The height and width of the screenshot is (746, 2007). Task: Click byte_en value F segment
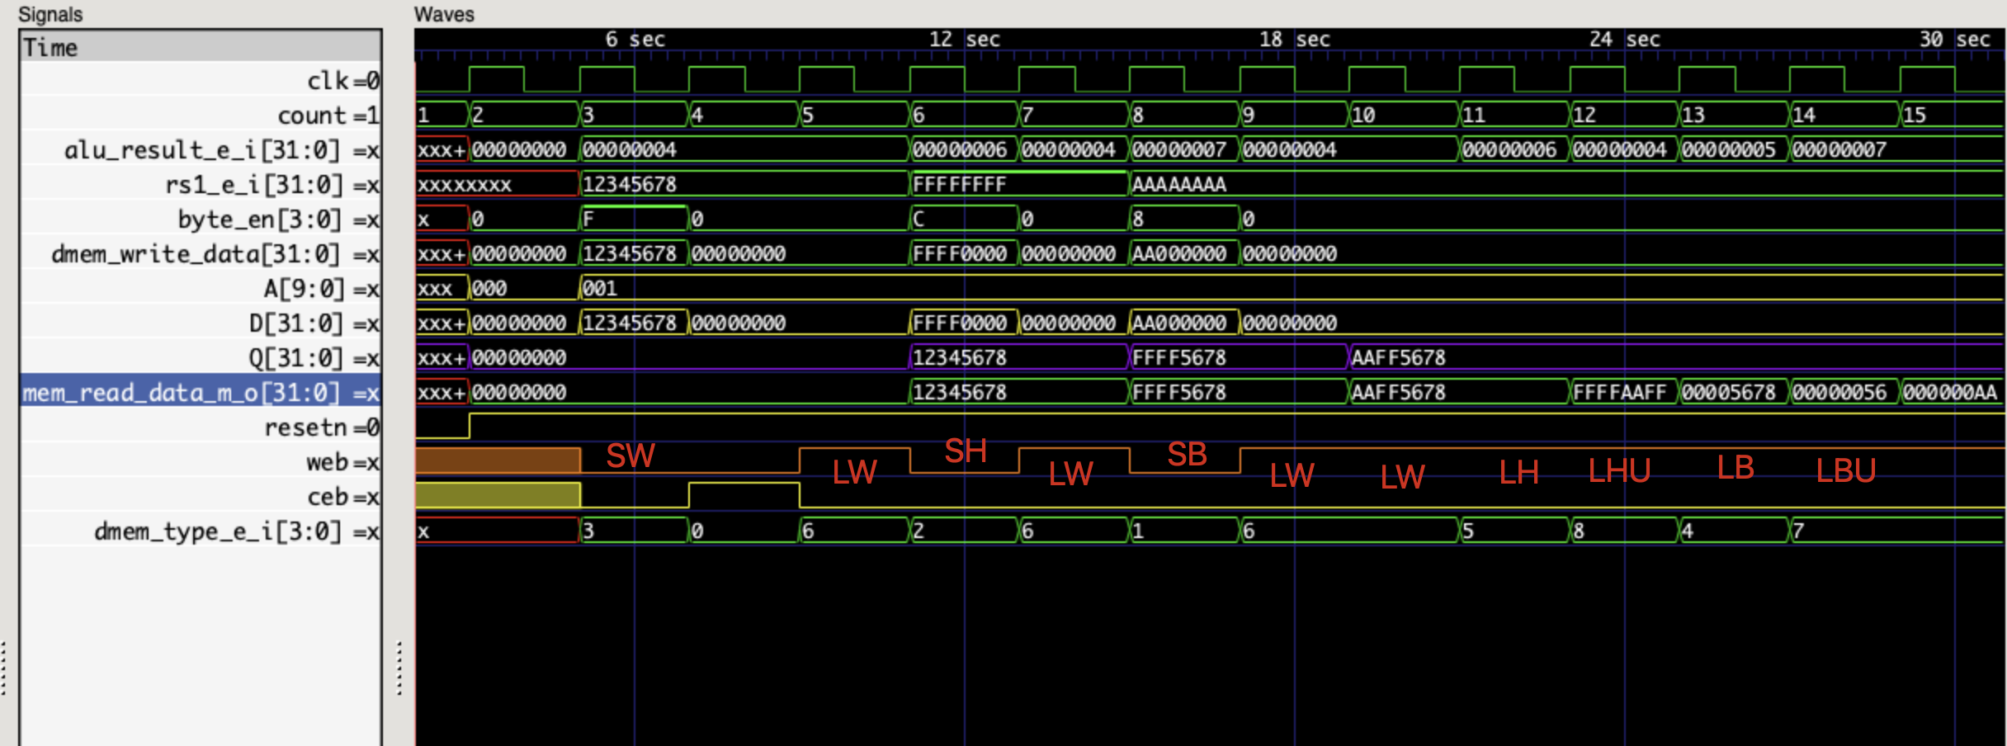coord(634,219)
